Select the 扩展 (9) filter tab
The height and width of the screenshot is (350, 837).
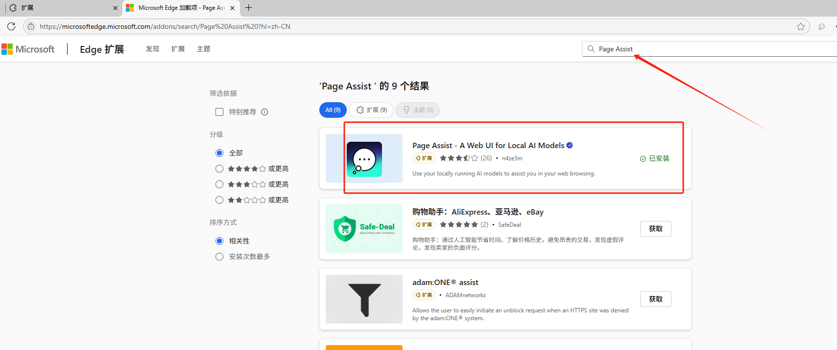click(371, 110)
